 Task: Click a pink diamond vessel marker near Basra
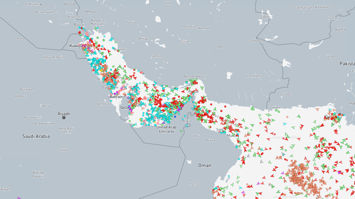[87, 34]
